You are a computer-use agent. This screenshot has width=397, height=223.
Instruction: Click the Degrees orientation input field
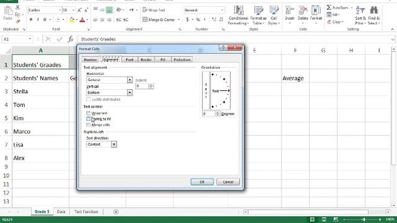208,114
